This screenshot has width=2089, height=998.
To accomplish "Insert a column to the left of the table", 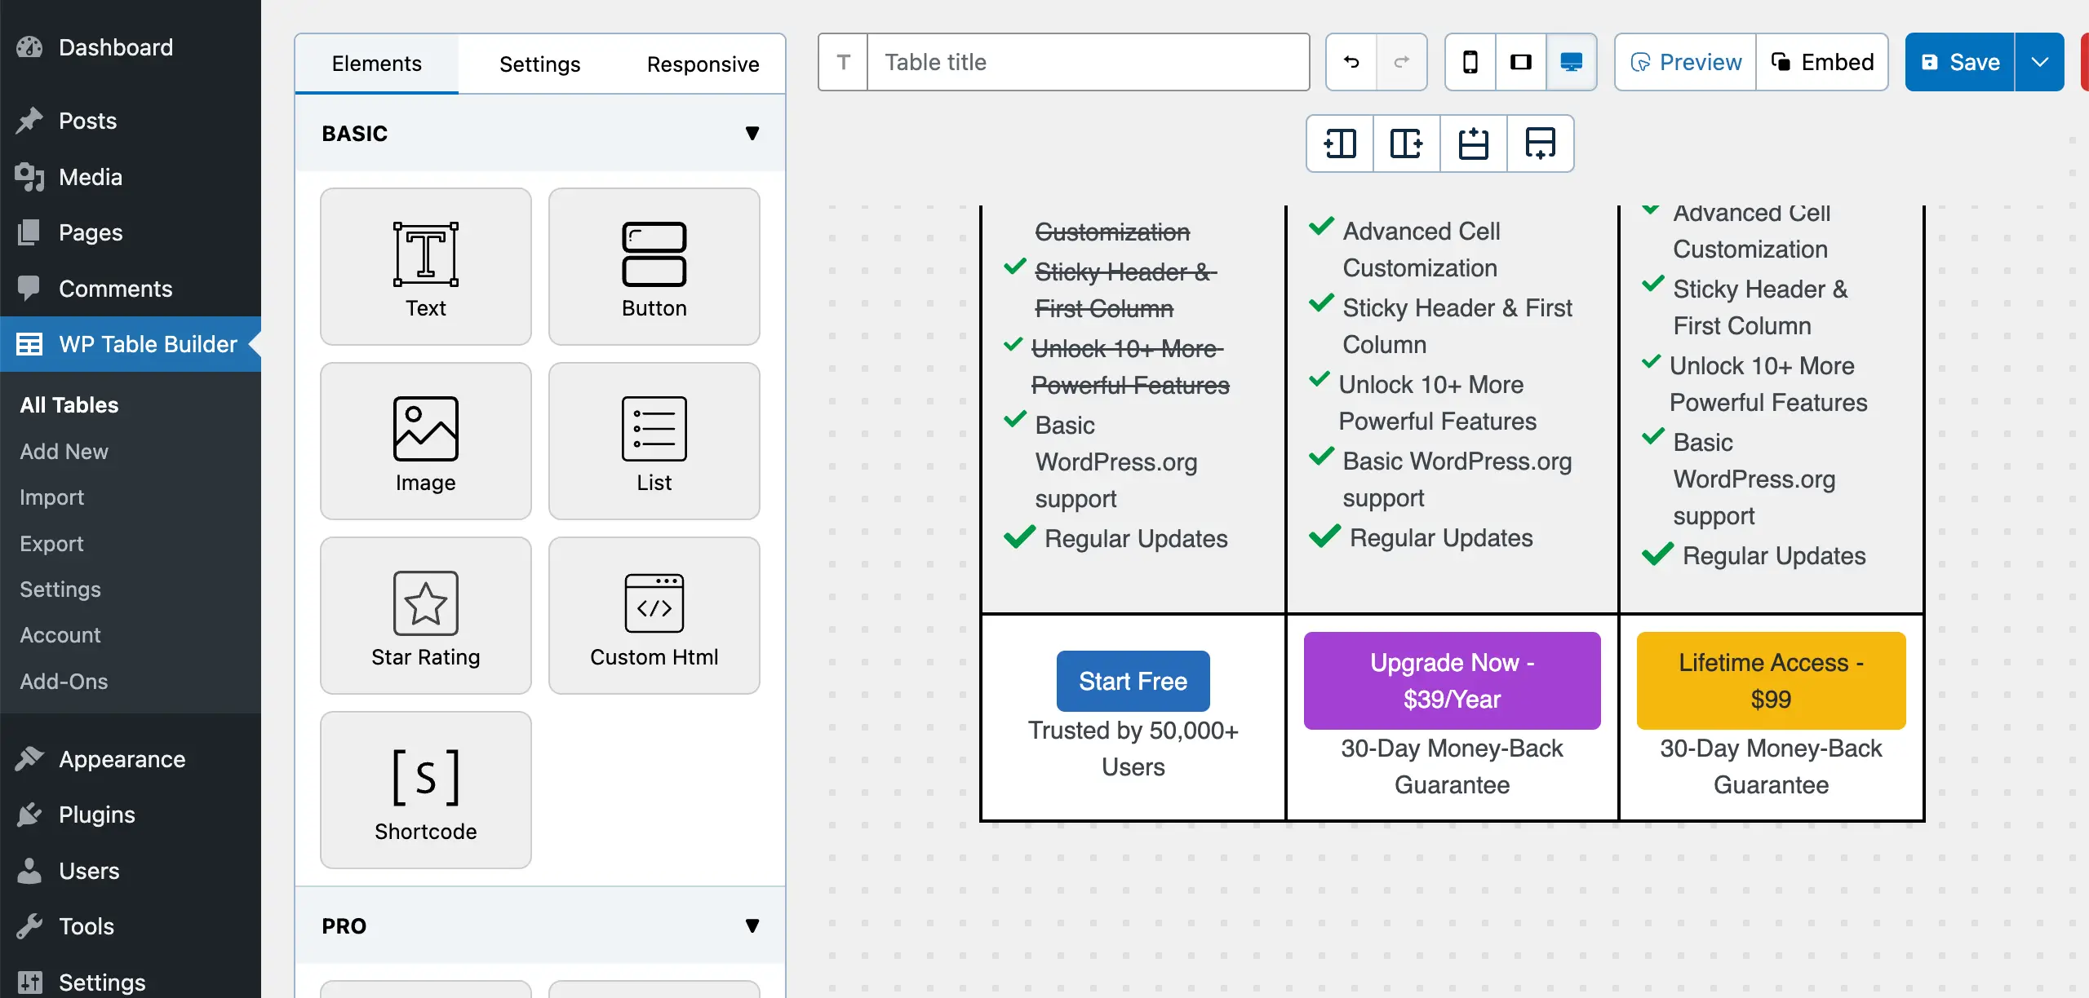I will pos(1338,144).
